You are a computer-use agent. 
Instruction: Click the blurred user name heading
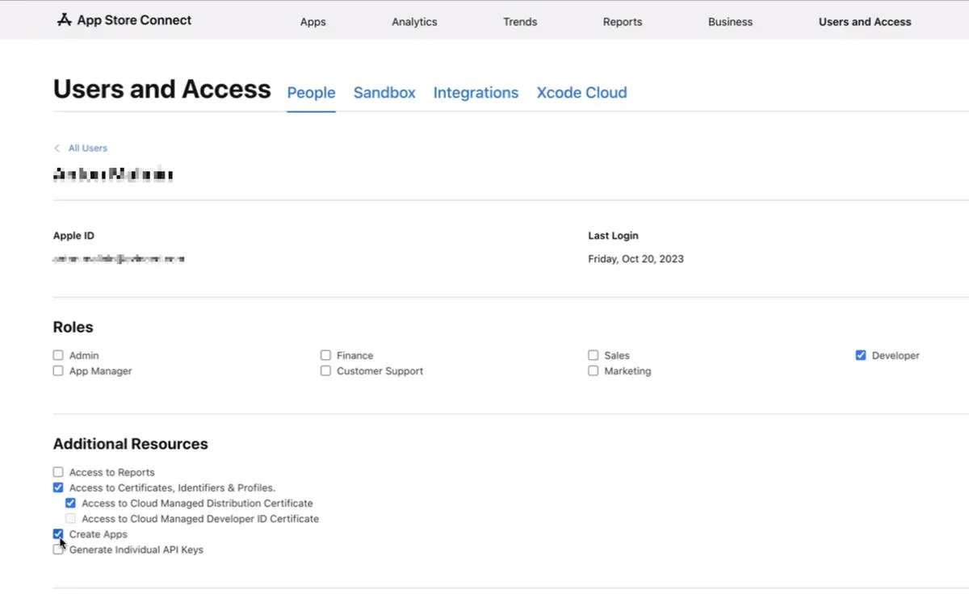point(113,174)
